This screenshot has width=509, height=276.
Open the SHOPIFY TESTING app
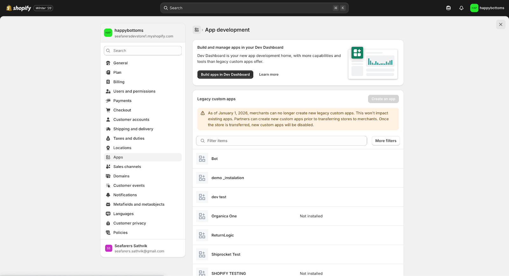(x=298, y=270)
